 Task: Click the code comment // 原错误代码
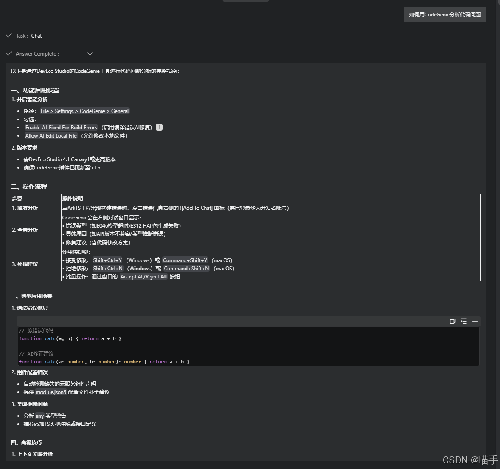(x=36, y=331)
